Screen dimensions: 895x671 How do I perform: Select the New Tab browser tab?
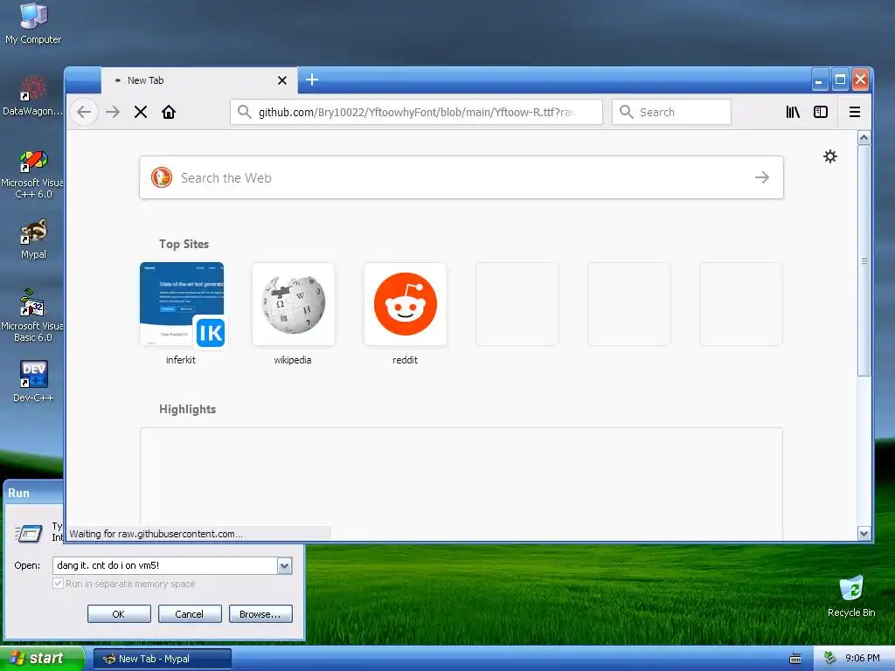(199, 80)
